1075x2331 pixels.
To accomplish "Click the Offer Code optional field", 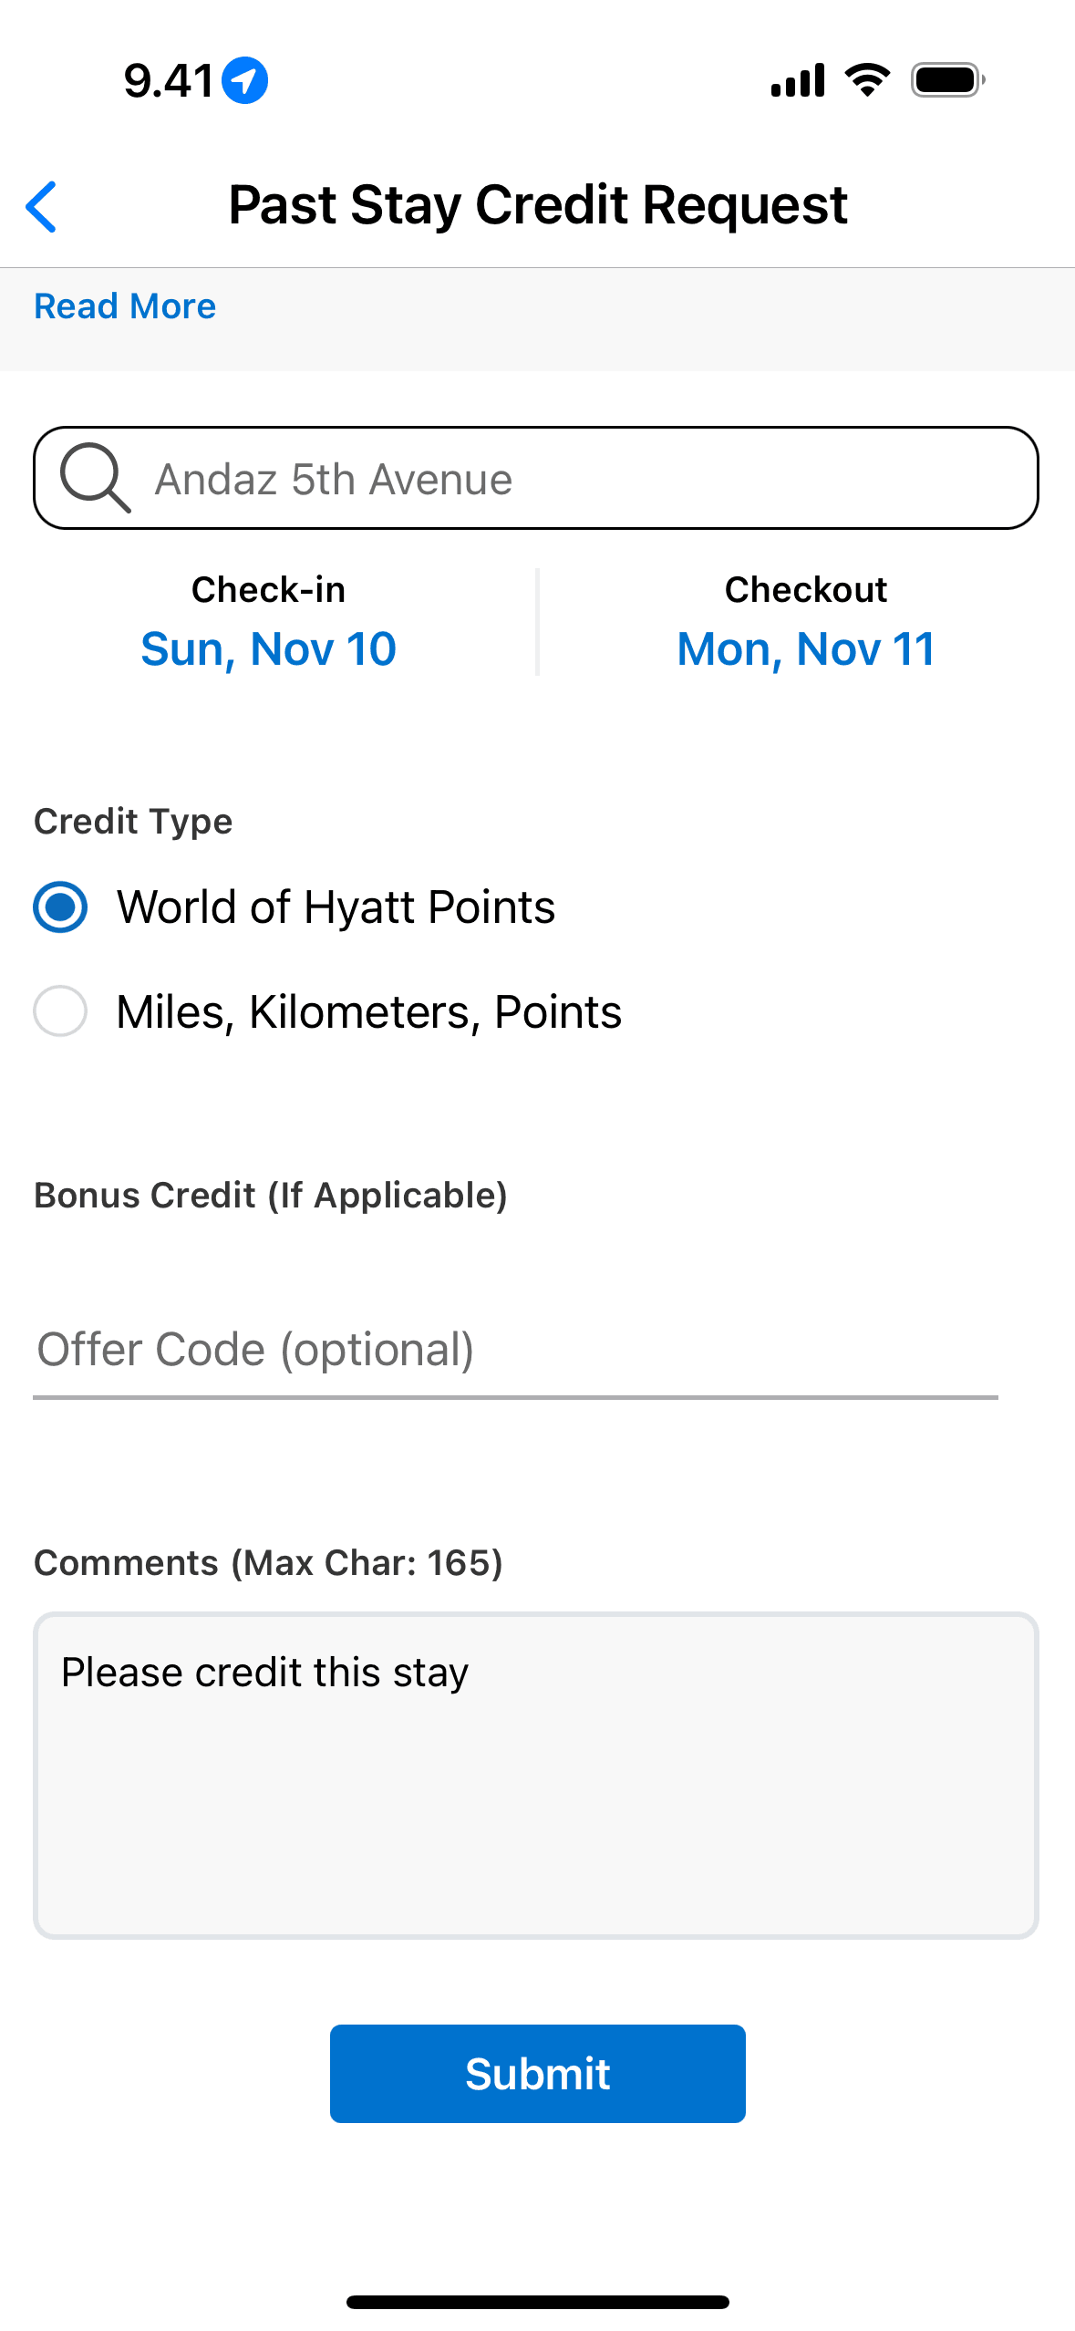I will tap(515, 1351).
